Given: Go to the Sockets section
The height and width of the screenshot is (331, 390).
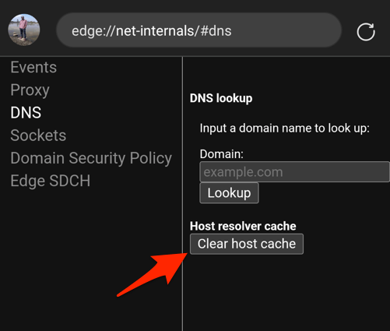Looking at the screenshot, I should [38, 136].
